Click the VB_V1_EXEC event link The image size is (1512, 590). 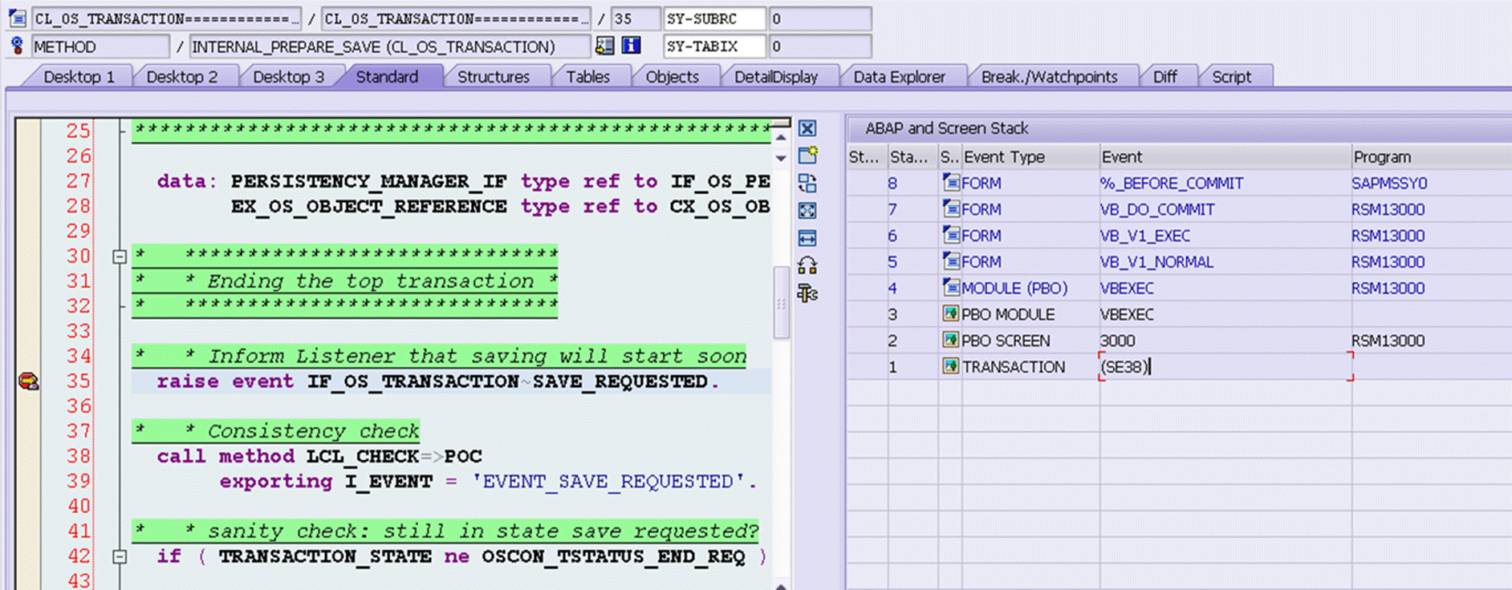[1145, 236]
